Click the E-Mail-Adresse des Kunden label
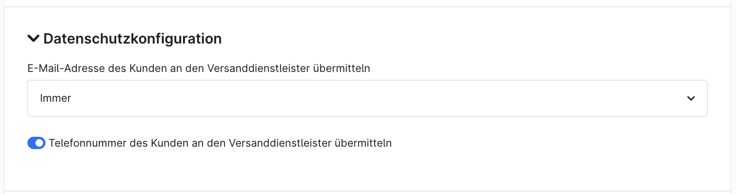The height and width of the screenshot is (194, 736). coord(199,69)
